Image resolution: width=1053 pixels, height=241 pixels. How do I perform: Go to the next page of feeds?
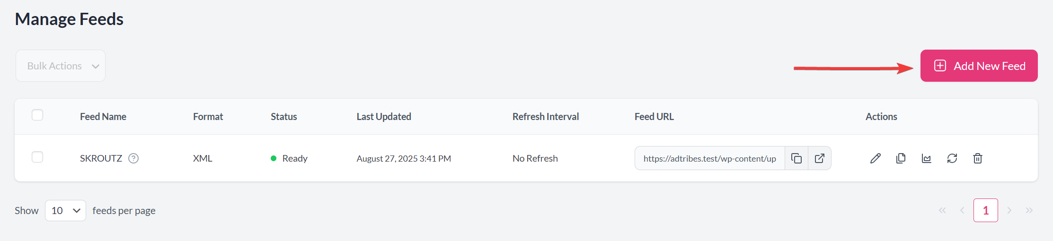tap(1009, 210)
